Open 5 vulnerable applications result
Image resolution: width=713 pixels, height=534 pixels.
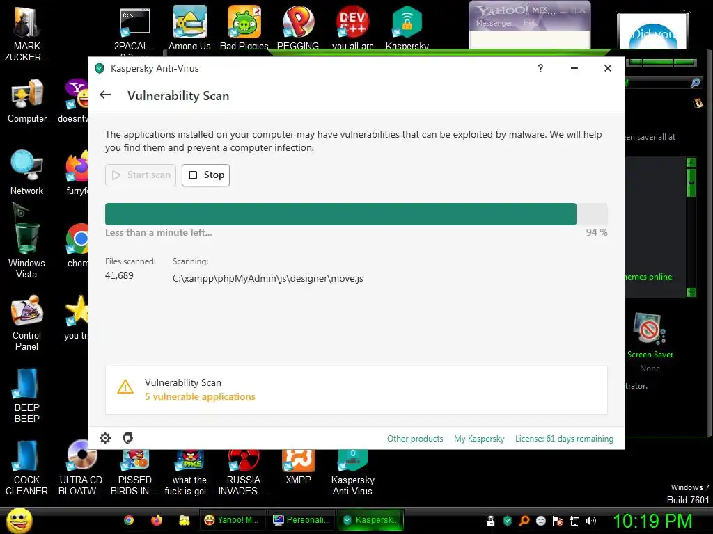(x=200, y=396)
